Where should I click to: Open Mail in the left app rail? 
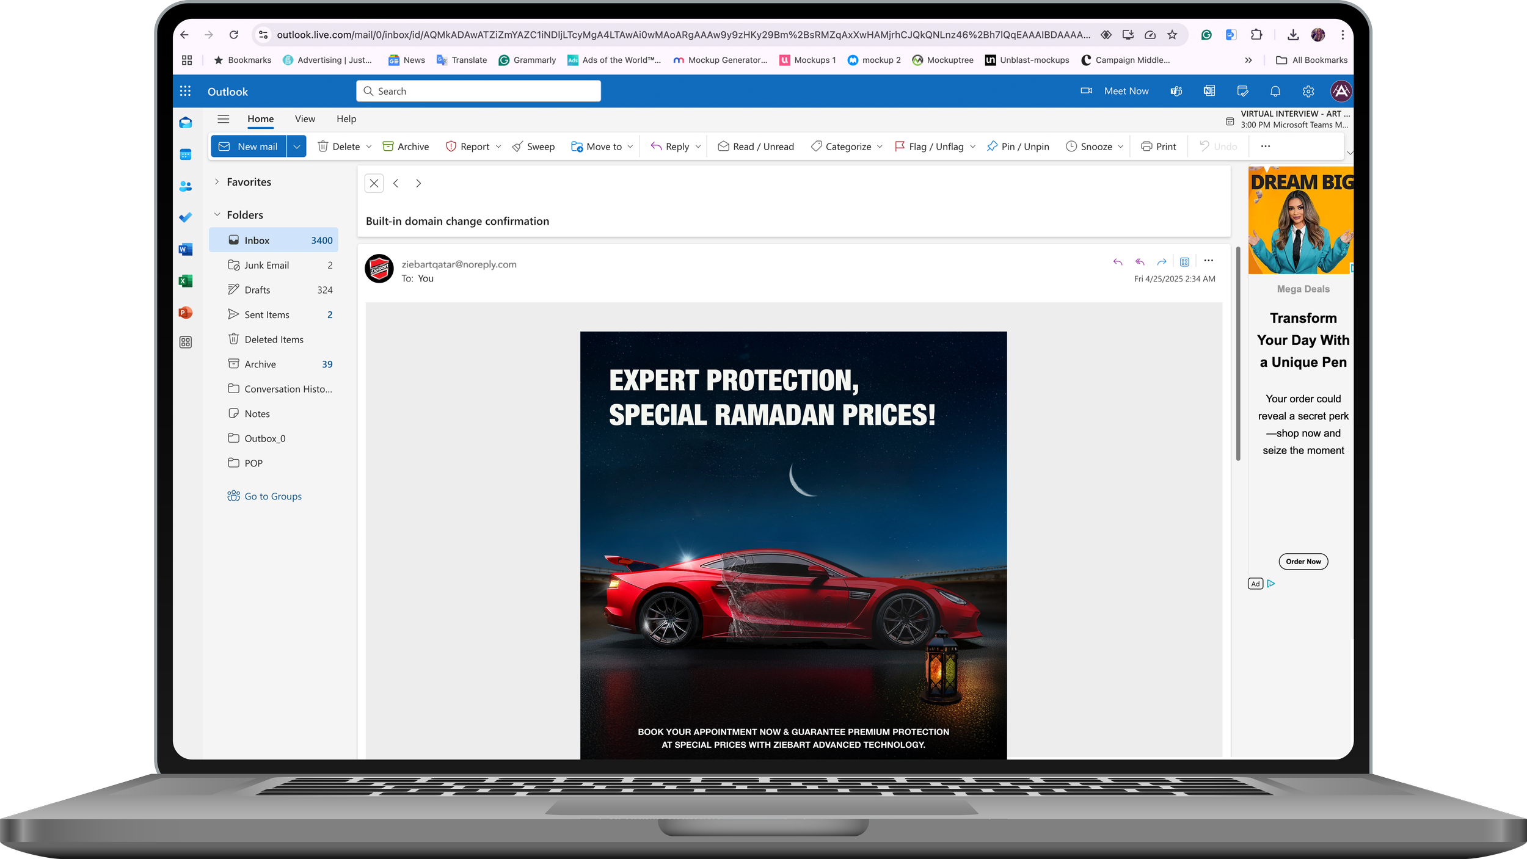tap(186, 123)
